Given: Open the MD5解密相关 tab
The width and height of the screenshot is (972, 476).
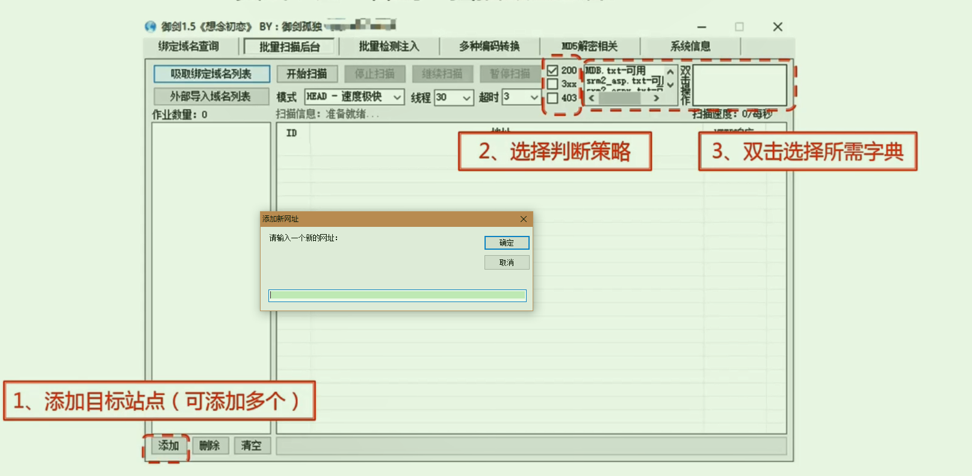Looking at the screenshot, I should (589, 46).
